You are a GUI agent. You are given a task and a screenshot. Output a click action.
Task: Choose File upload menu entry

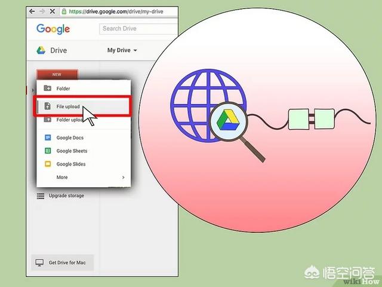point(83,106)
